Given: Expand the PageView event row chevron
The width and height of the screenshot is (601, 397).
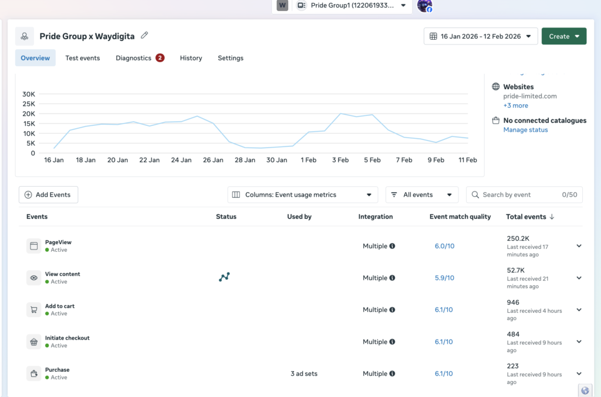Looking at the screenshot, I should click(x=579, y=246).
